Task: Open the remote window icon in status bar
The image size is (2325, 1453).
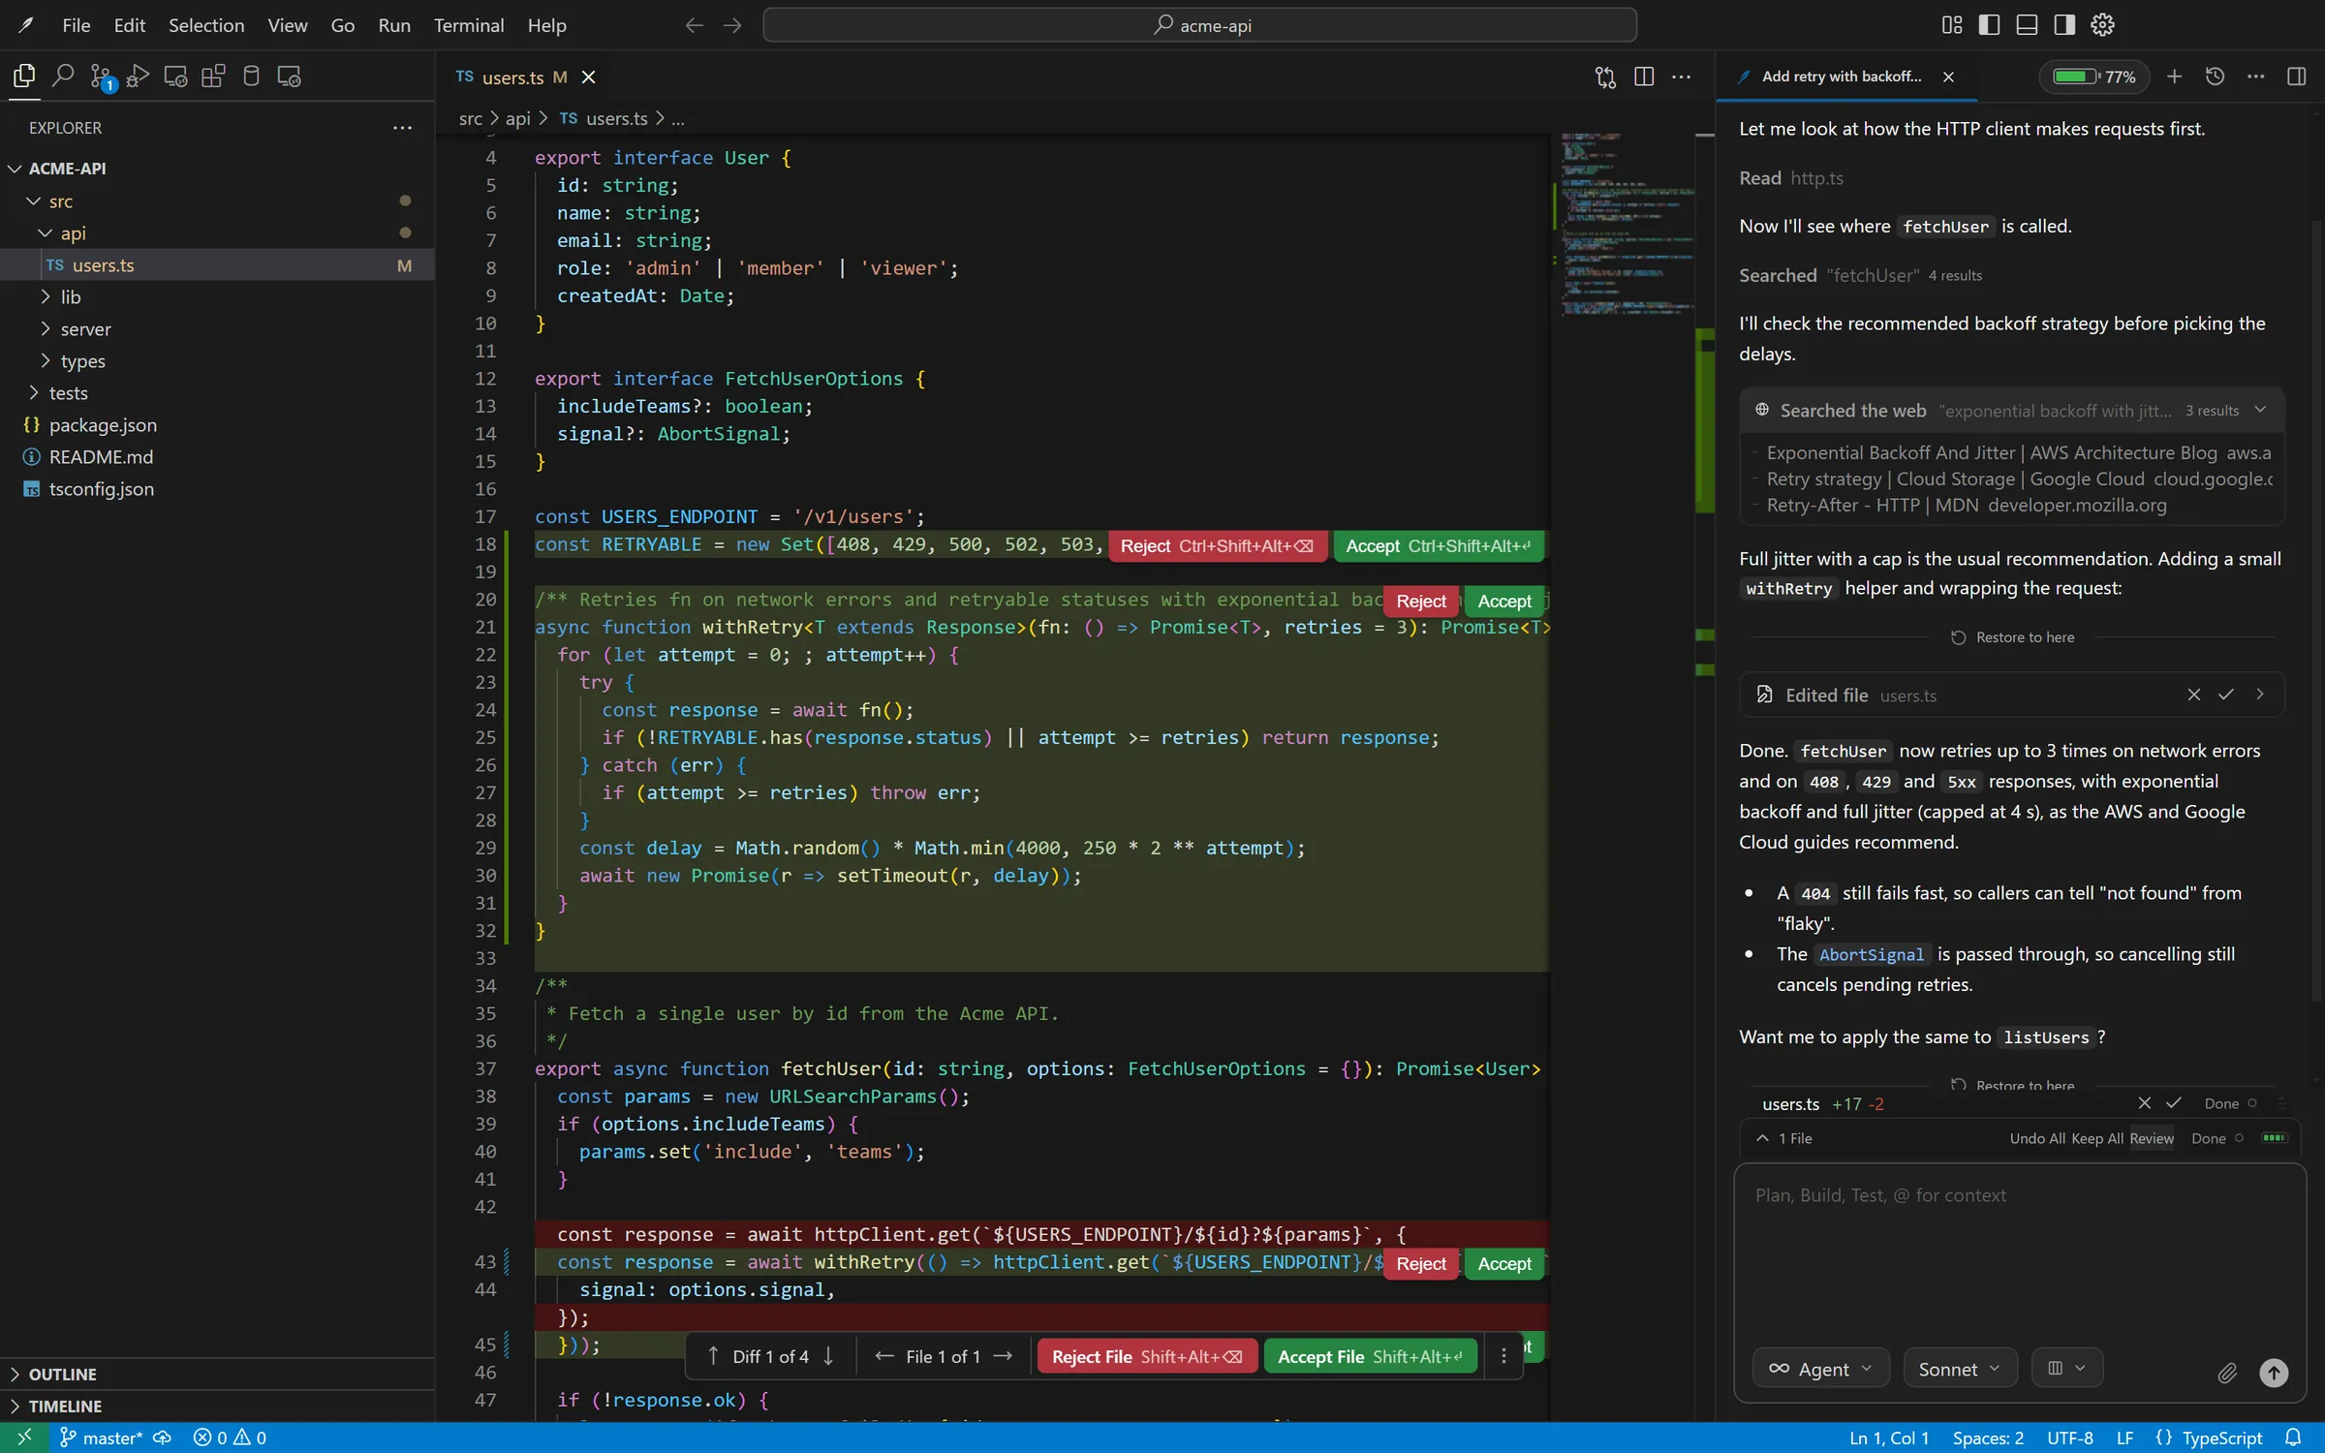Action: (x=24, y=1438)
